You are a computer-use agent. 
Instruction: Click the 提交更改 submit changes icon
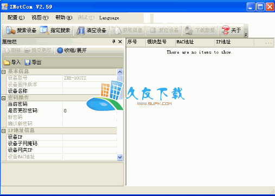[27, 50]
